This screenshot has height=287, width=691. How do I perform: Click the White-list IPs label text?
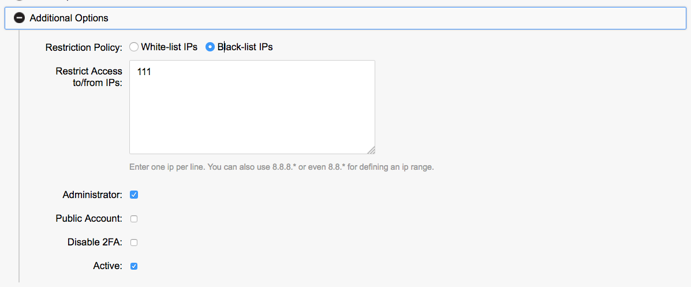point(169,47)
